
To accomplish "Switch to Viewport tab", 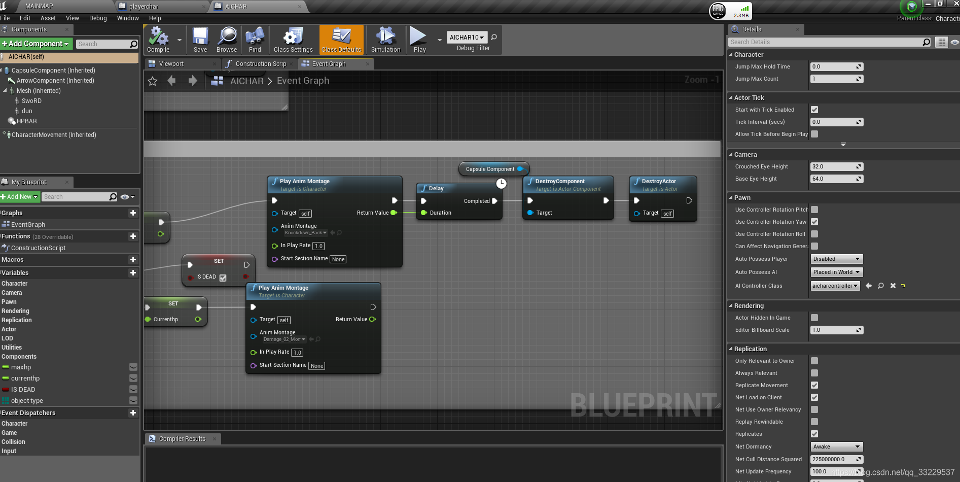I will [x=171, y=64].
